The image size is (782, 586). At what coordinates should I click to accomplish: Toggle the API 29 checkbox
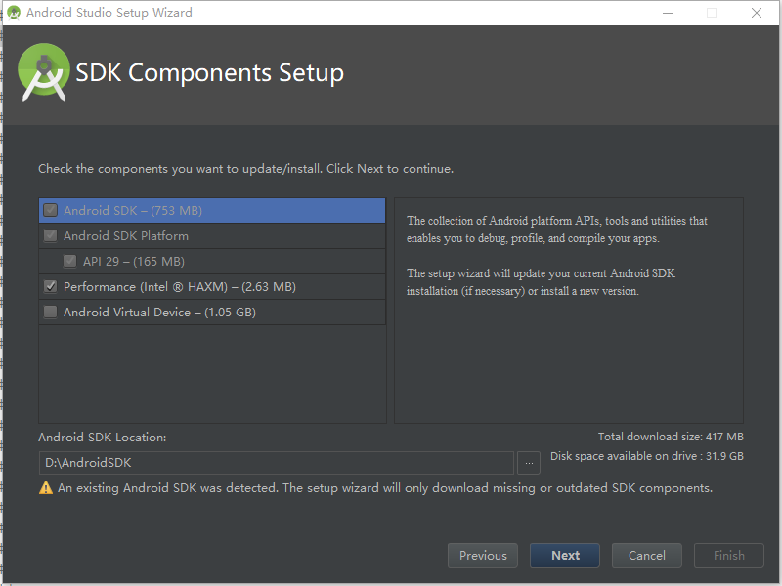click(x=68, y=260)
